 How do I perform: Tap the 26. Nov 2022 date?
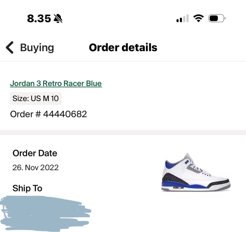(x=35, y=168)
